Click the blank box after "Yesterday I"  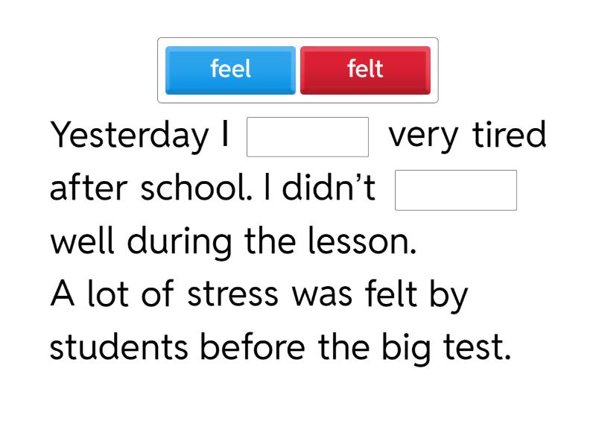click(308, 137)
